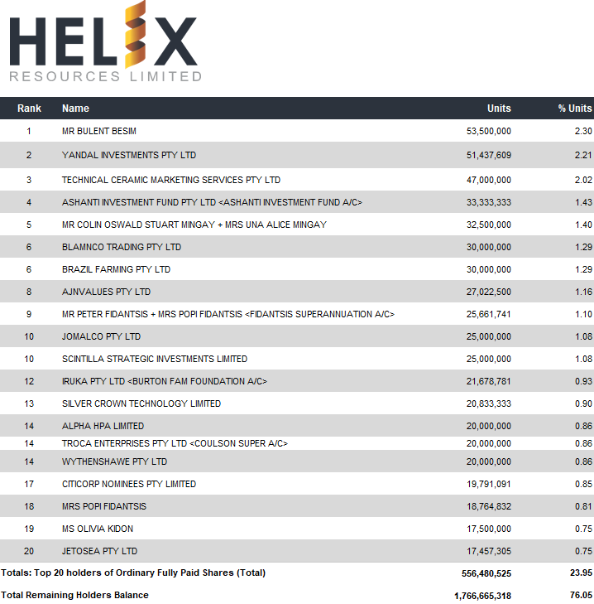This screenshot has height=604, width=594.
Task: Select units value 17,500,000
Action: [x=489, y=529]
